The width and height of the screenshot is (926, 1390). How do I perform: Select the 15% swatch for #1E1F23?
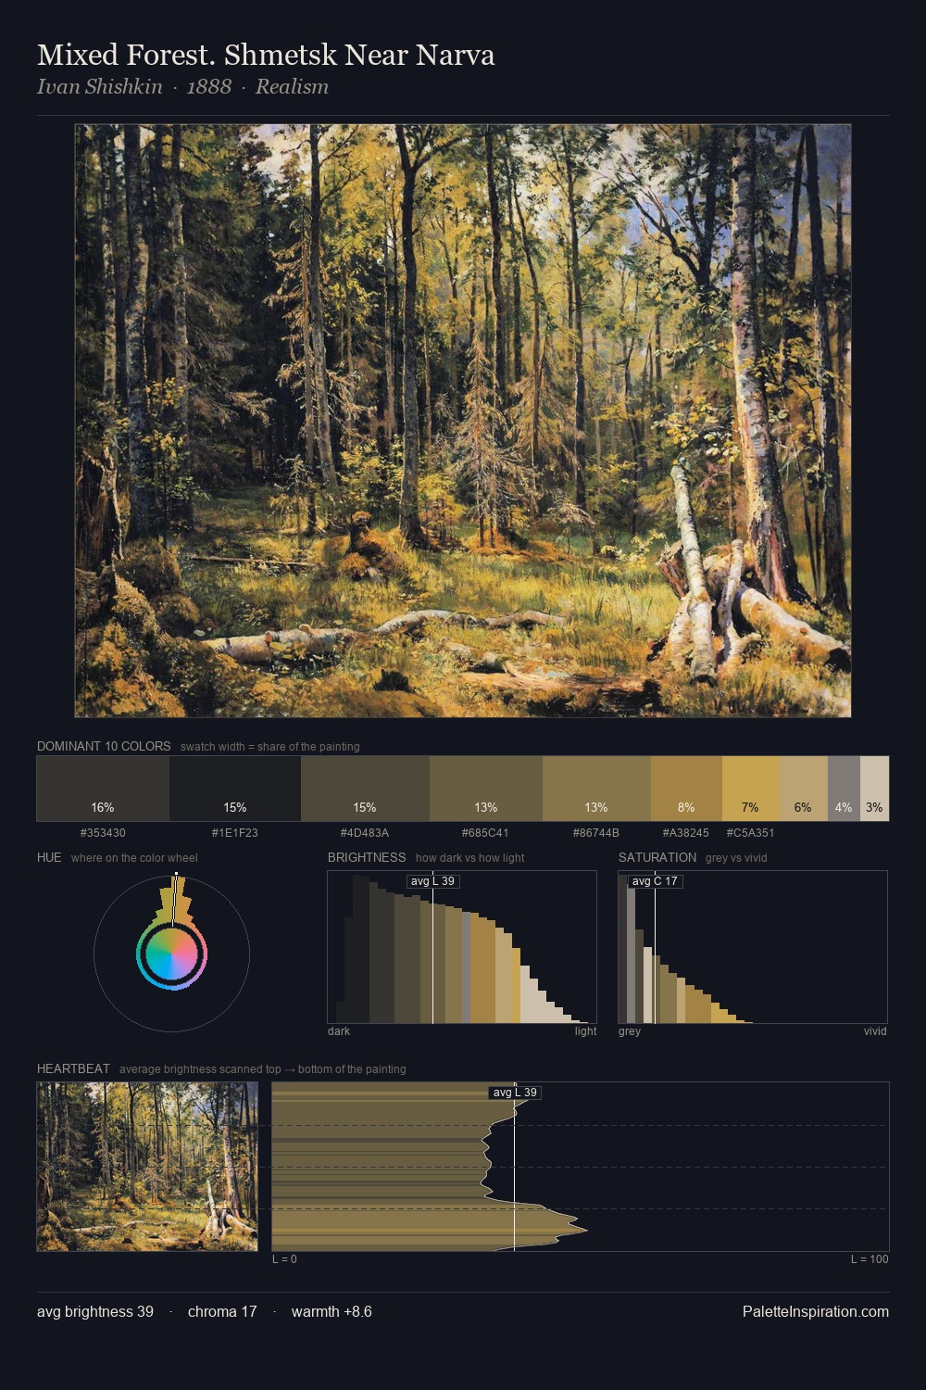point(235,789)
